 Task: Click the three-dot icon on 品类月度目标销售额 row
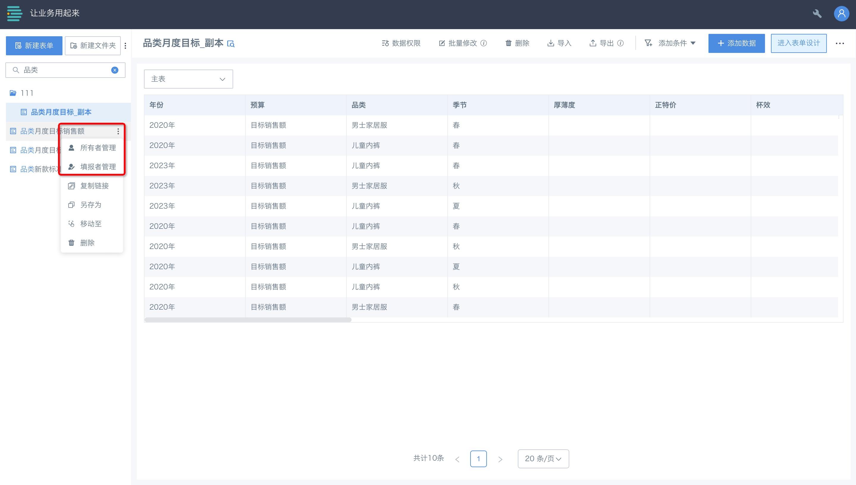[x=118, y=131]
